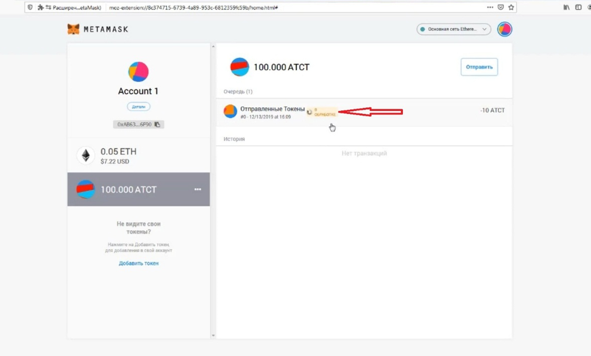
Task: Open the Ethereum network selector dropdown
Action: tap(454, 29)
